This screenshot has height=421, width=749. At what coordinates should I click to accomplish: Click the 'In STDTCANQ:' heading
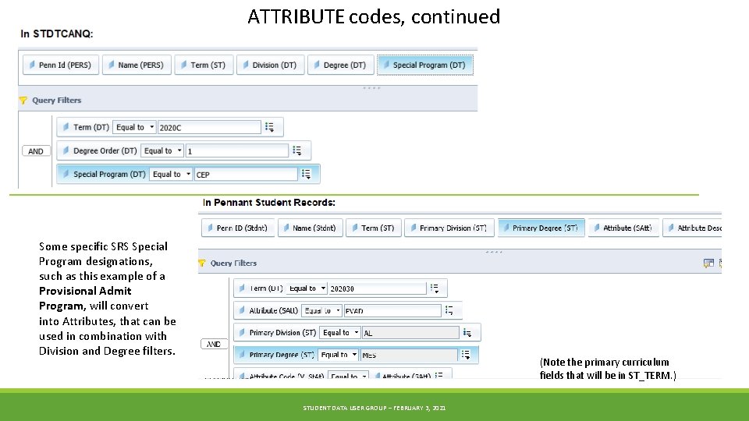[x=57, y=34]
